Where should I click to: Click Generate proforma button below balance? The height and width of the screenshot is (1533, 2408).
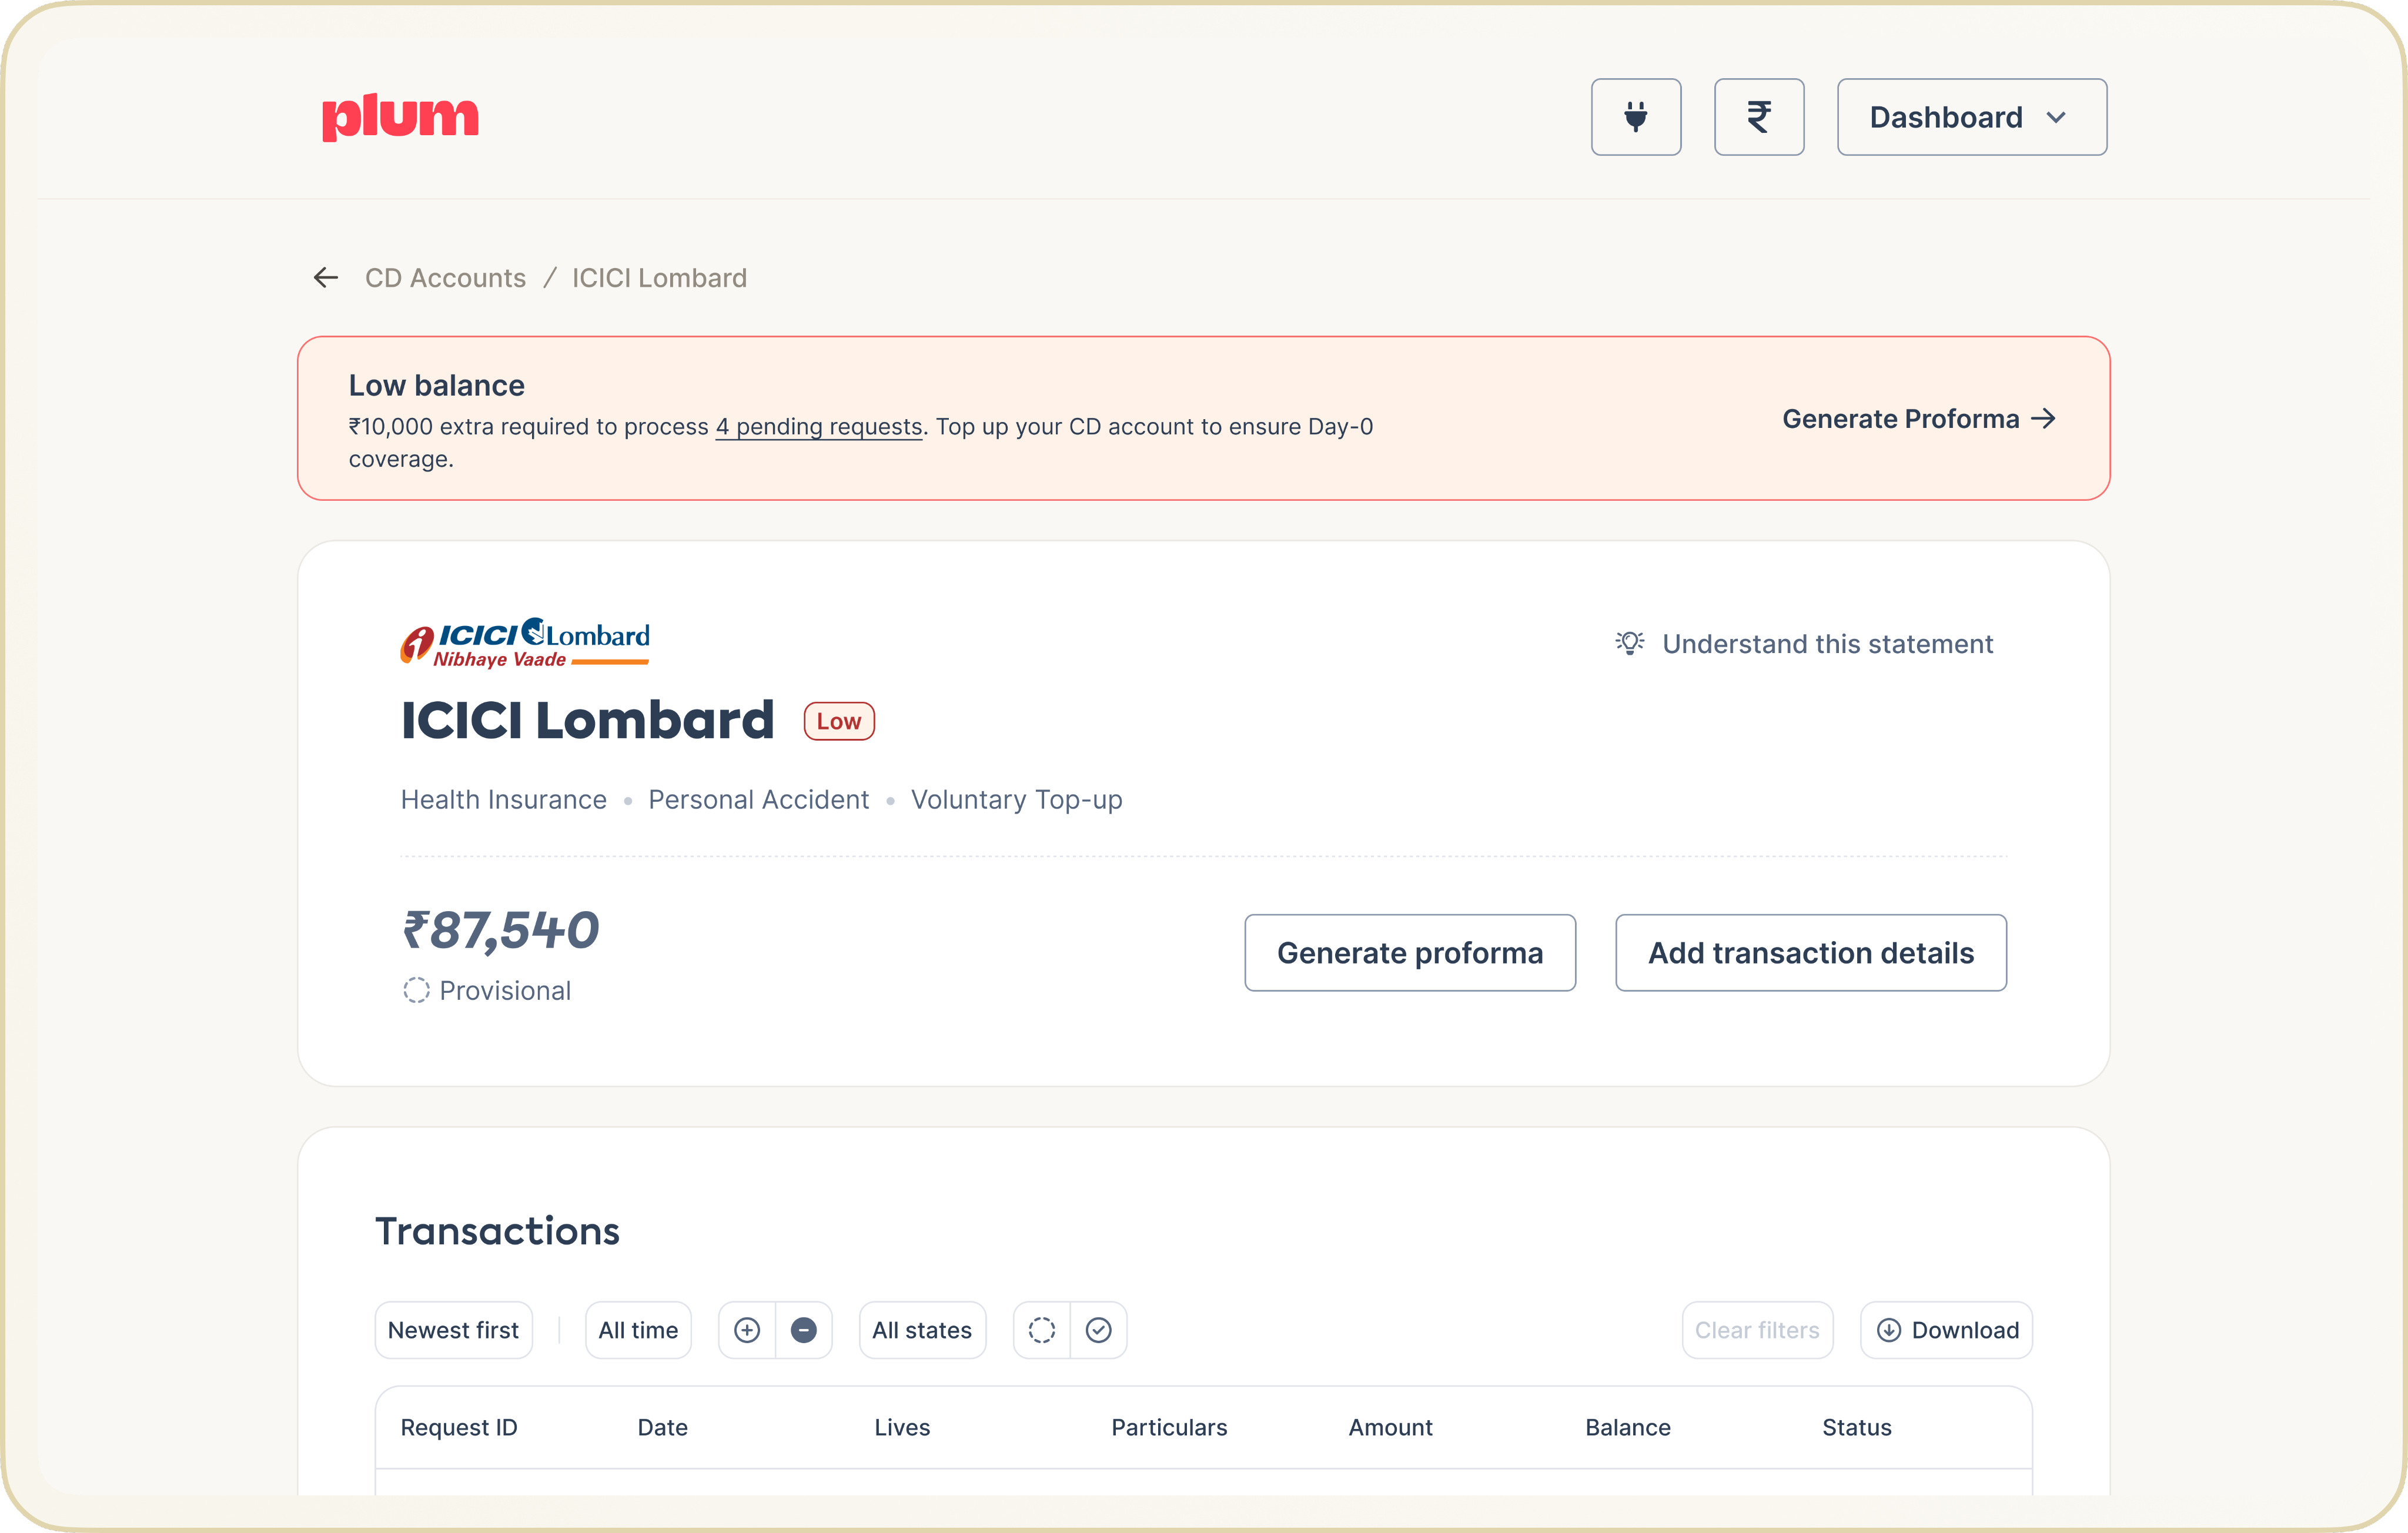[1409, 952]
